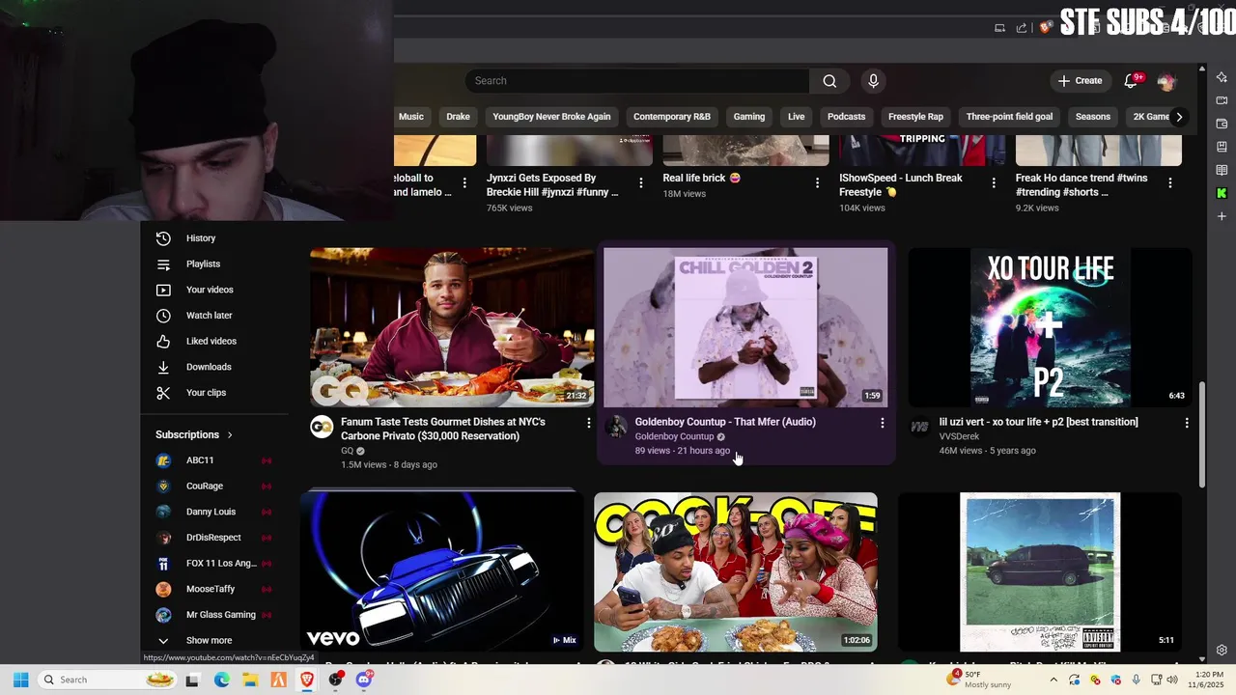The width and height of the screenshot is (1236, 695).
Task: Expand Show more subscriptions
Action: pyautogui.click(x=212, y=640)
